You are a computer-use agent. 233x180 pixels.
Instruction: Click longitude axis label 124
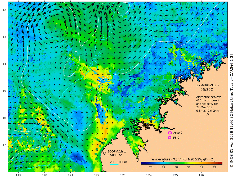click(149, 175)
